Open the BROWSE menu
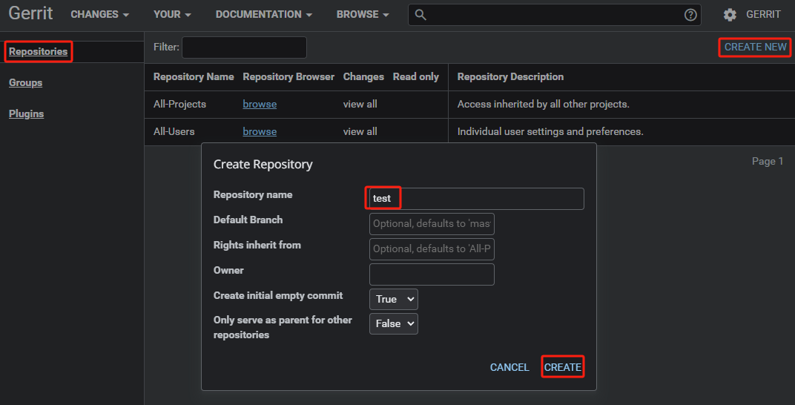The height and width of the screenshot is (405, 795). coord(363,15)
